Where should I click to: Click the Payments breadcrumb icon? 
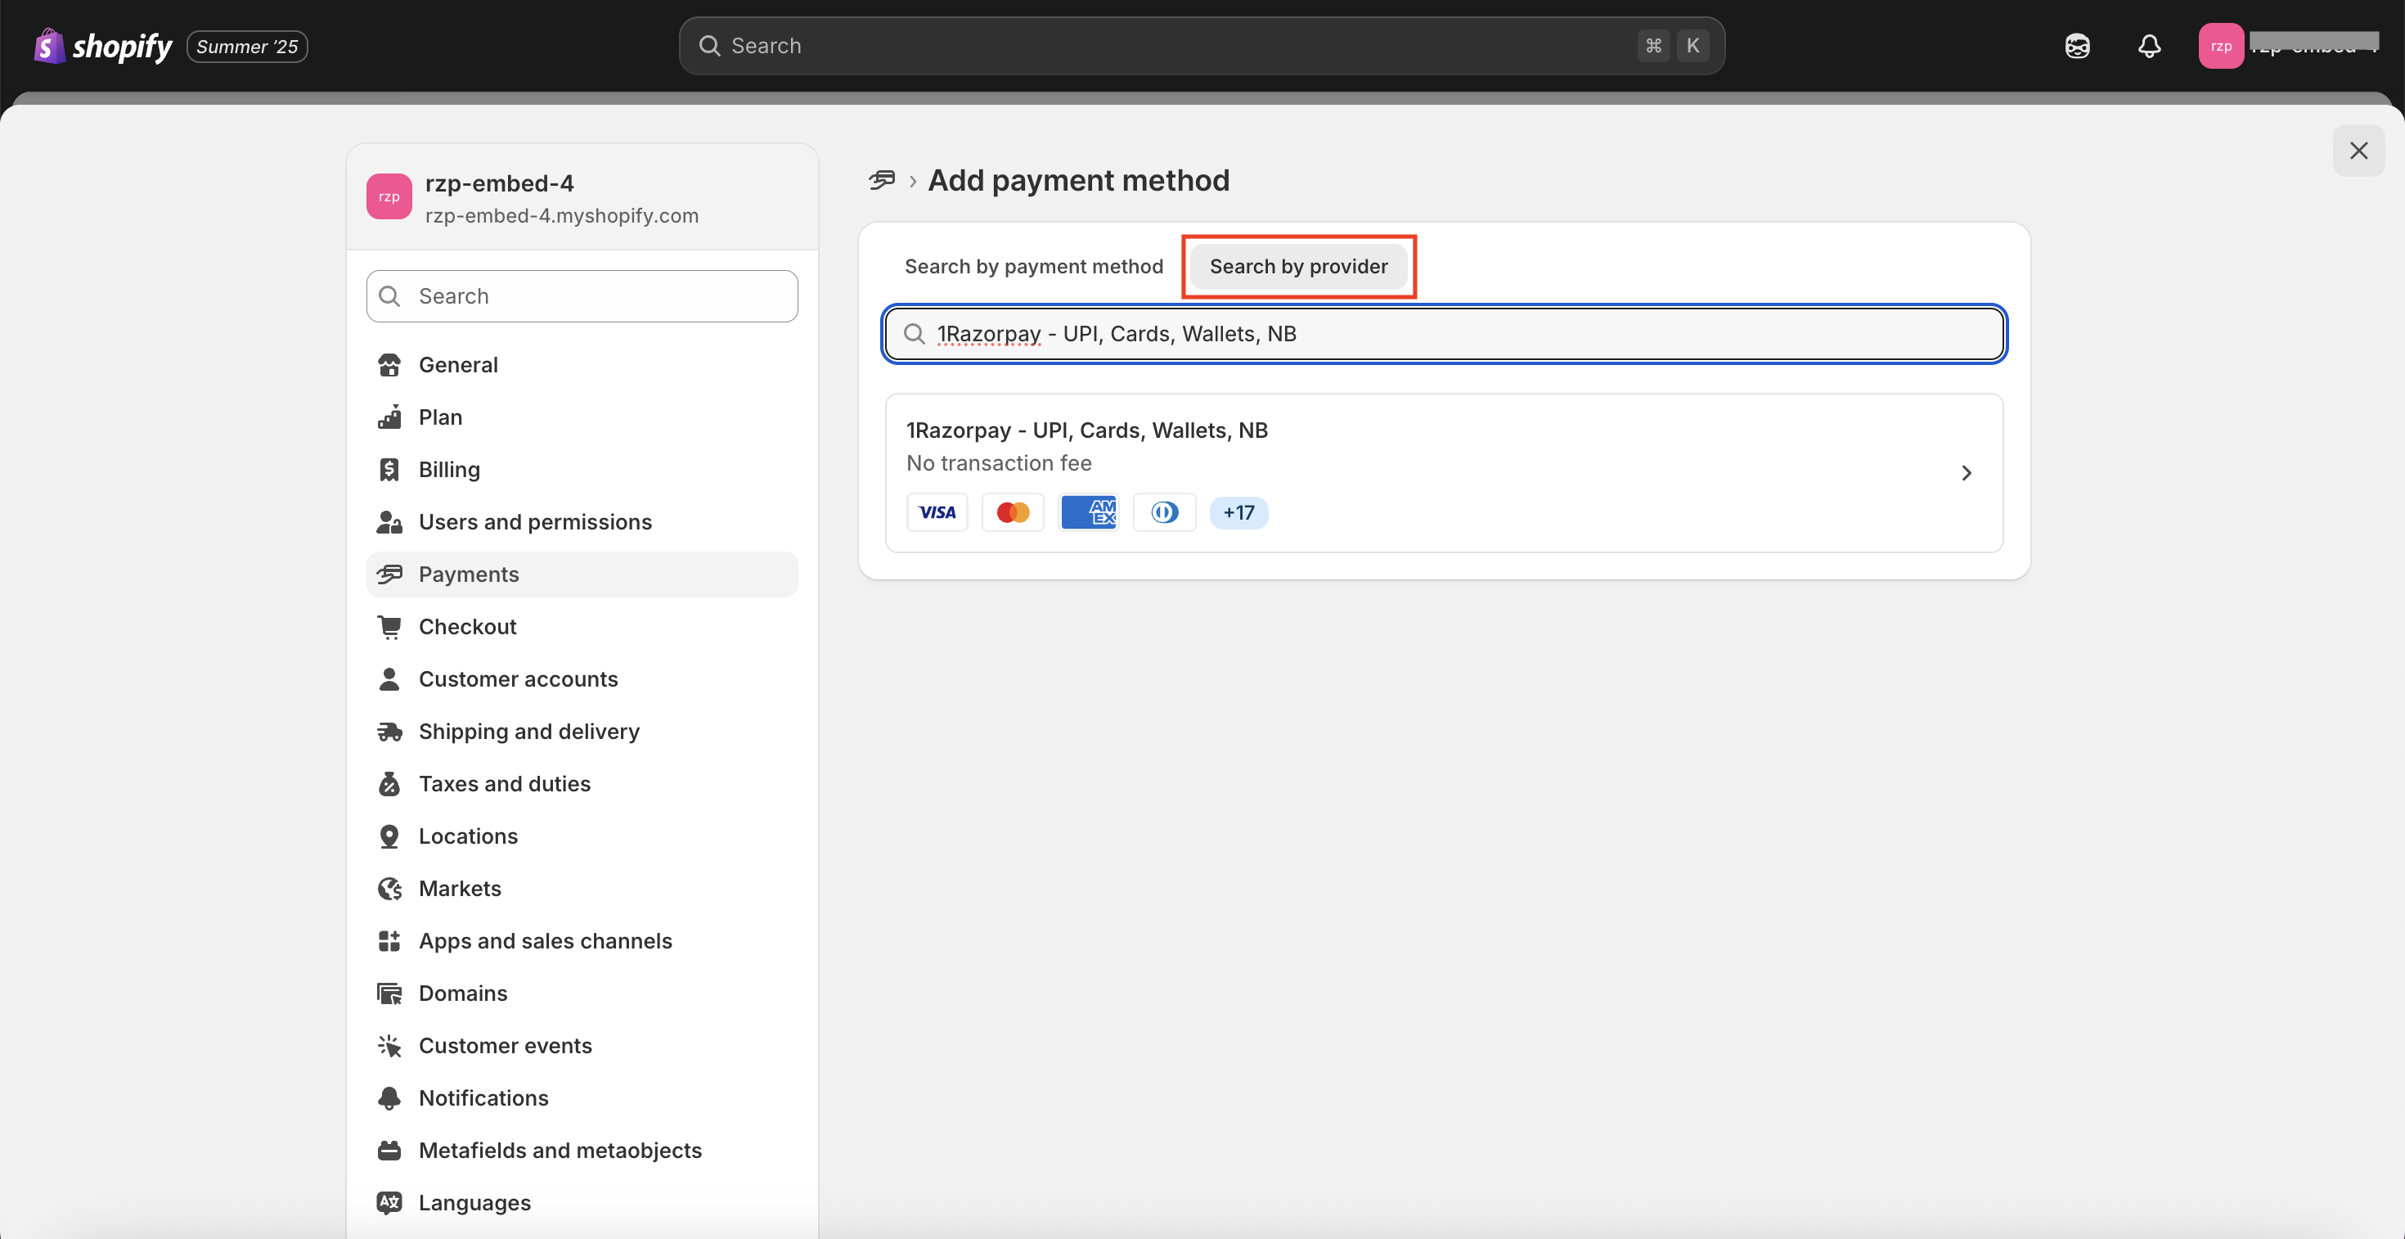pos(881,179)
